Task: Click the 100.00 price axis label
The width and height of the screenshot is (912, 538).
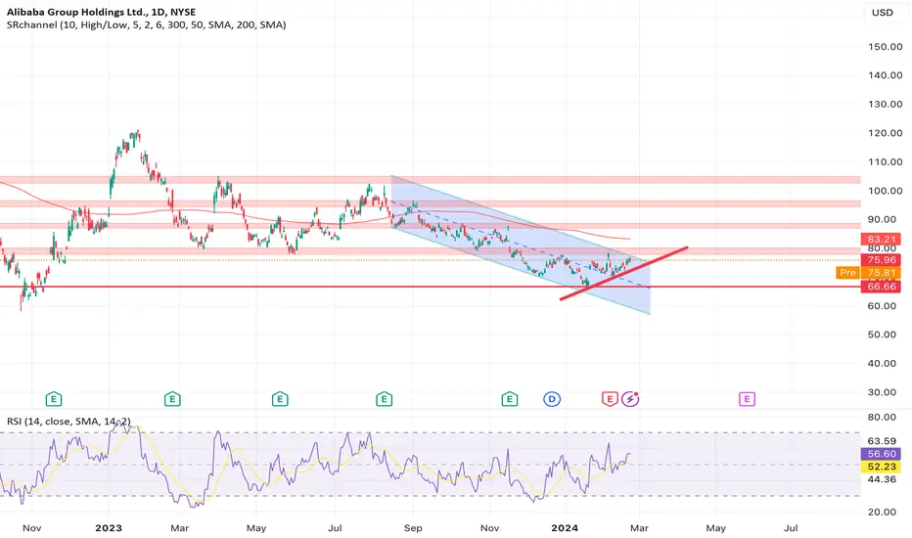Action: (885, 191)
